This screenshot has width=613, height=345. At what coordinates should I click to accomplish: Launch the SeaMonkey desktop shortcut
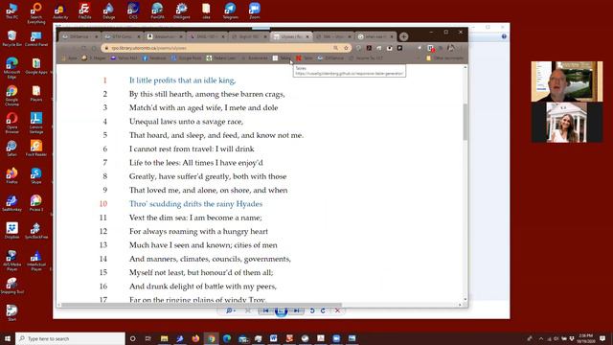[11, 203]
